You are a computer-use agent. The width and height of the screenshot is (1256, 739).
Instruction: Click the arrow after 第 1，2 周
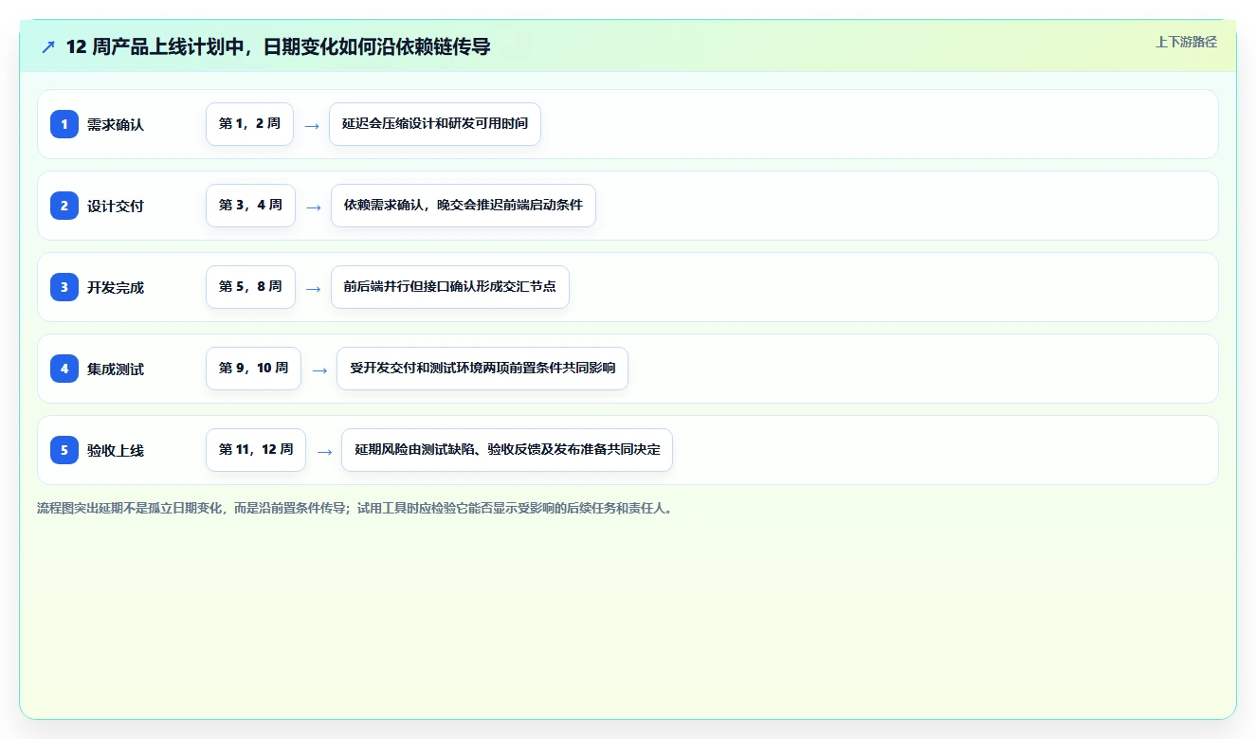tap(312, 125)
